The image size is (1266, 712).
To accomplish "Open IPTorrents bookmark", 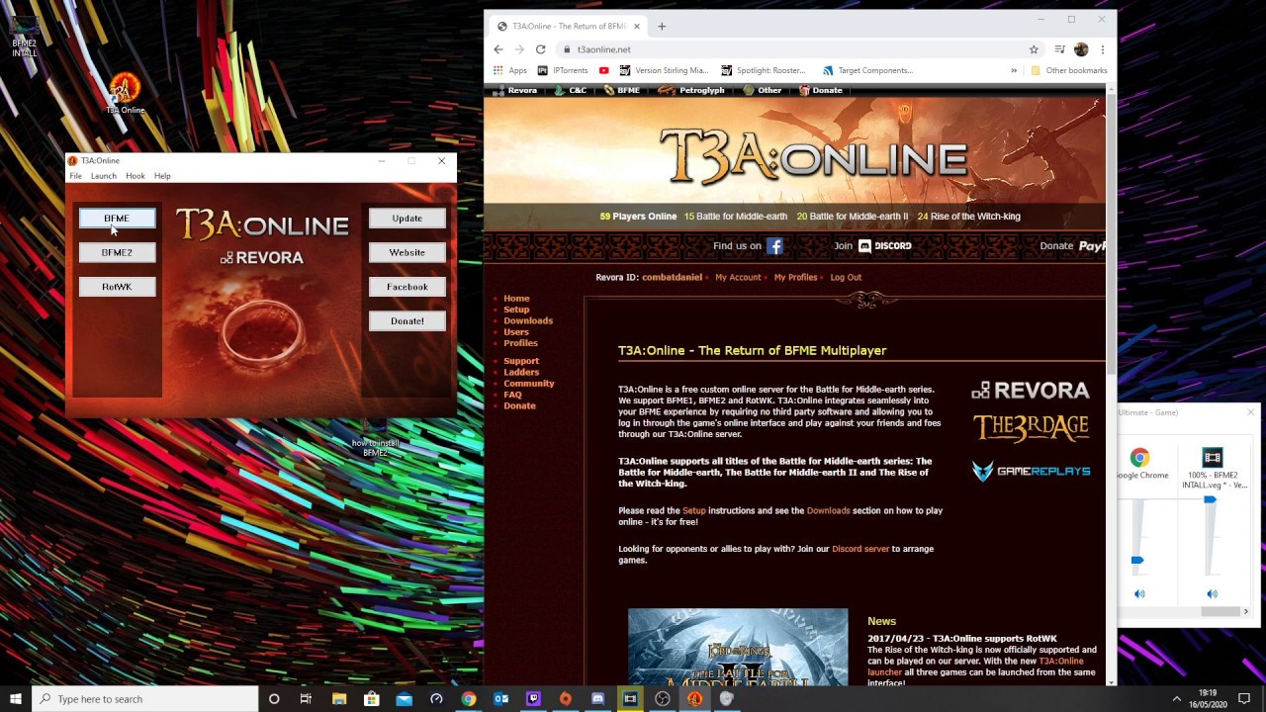I will point(563,70).
